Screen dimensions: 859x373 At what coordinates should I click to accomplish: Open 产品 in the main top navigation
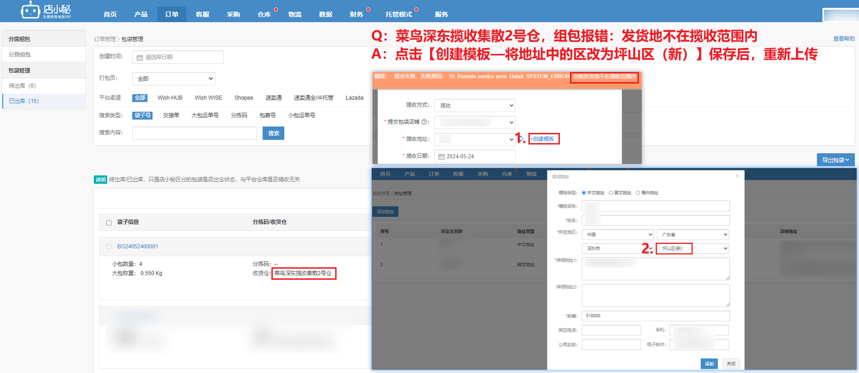141,14
